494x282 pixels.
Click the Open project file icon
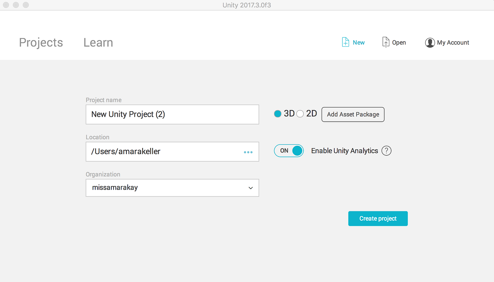386,42
